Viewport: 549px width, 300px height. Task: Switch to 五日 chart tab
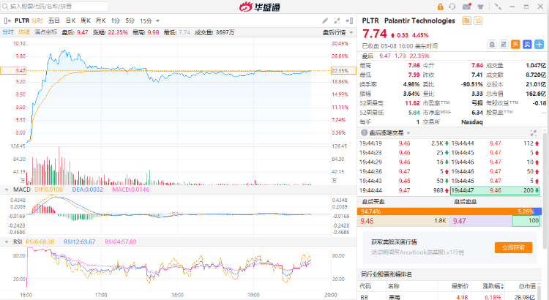click(x=54, y=20)
